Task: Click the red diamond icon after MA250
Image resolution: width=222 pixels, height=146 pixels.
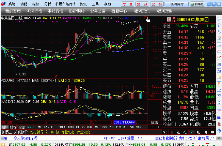Action: click(142, 18)
